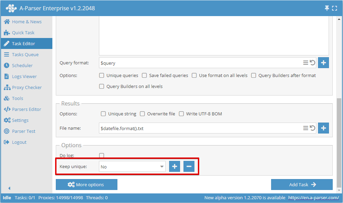Image resolution: width=343 pixels, height=203 pixels.
Task: Launch the Proxy Checker tool
Action: click(x=27, y=87)
